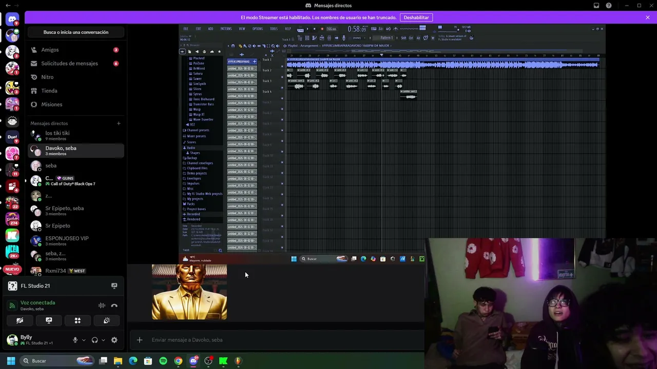Open Discord user settings gear
Image resolution: width=657 pixels, height=369 pixels.
click(x=114, y=340)
